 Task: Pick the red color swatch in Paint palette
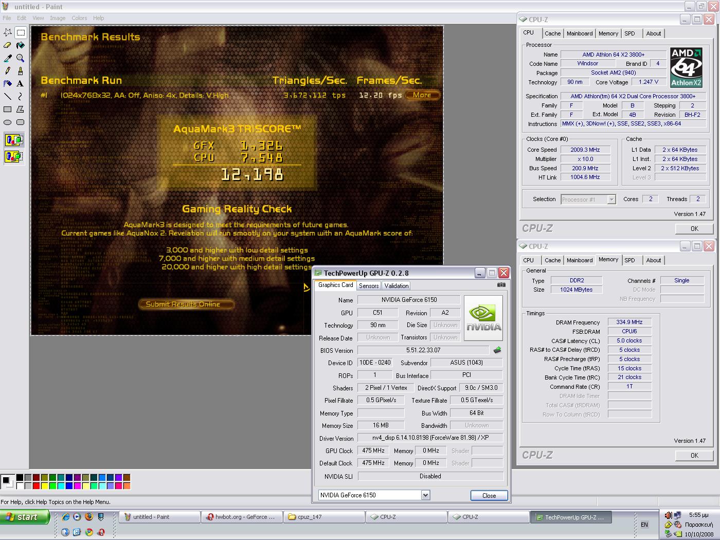click(x=36, y=485)
